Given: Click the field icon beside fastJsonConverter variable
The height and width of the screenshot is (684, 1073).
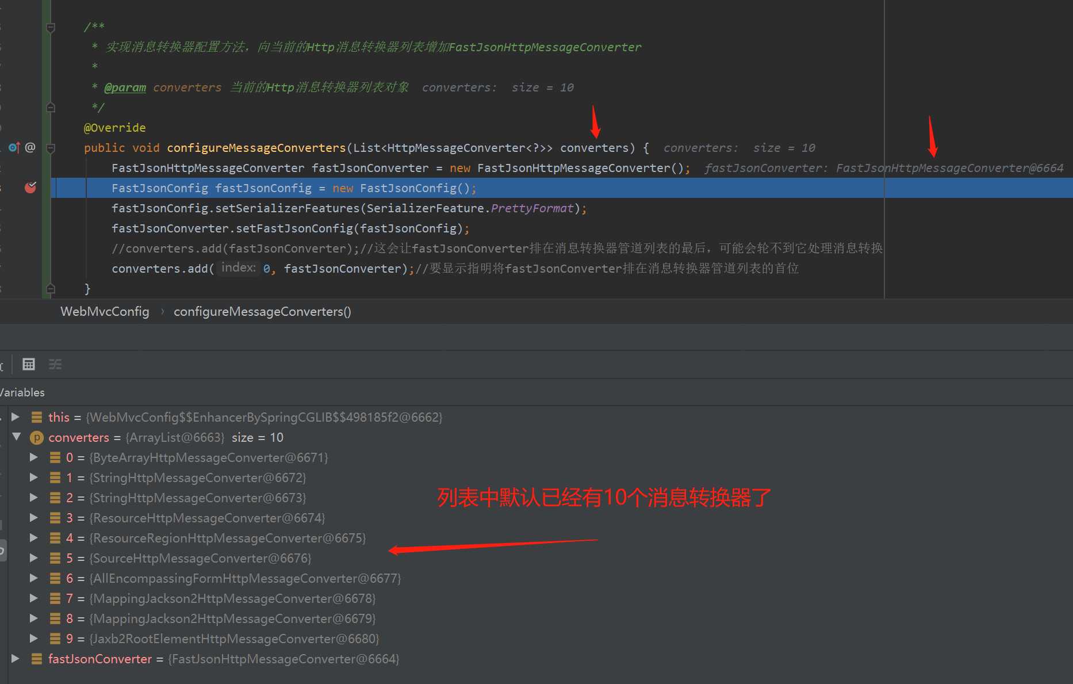Looking at the screenshot, I should pyautogui.click(x=37, y=659).
